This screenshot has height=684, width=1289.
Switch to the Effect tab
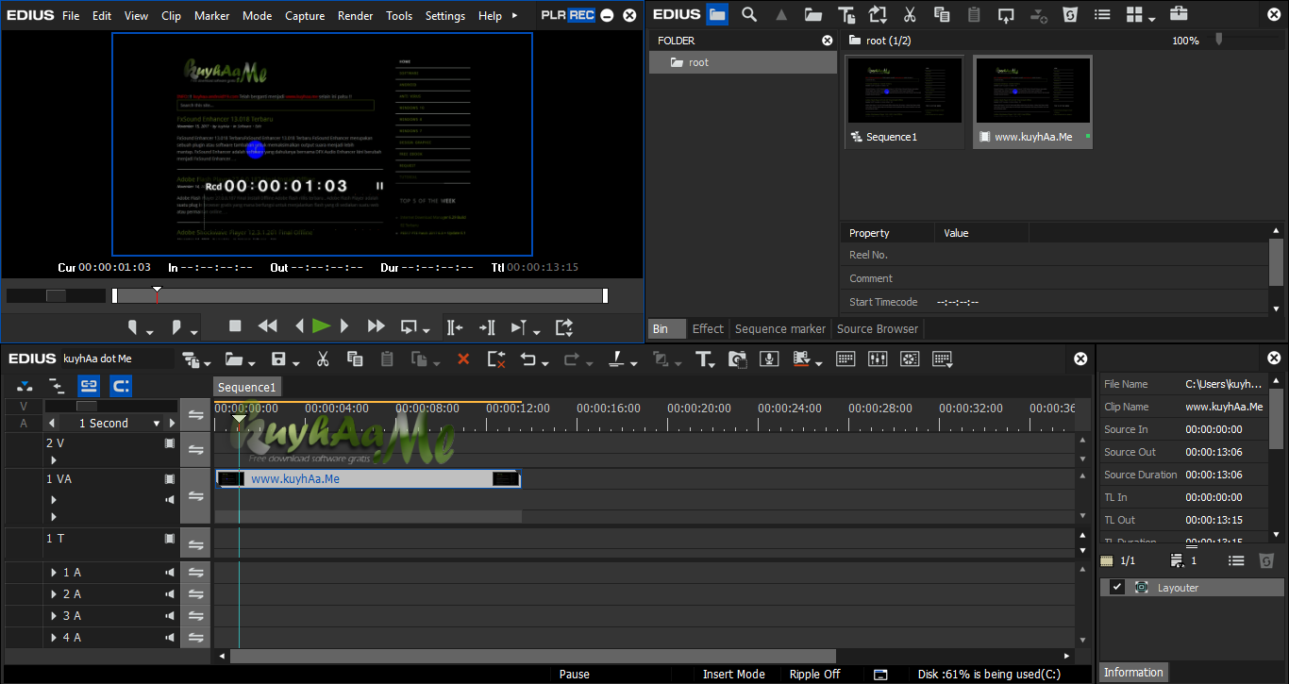pyautogui.click(x=708, y=328)
